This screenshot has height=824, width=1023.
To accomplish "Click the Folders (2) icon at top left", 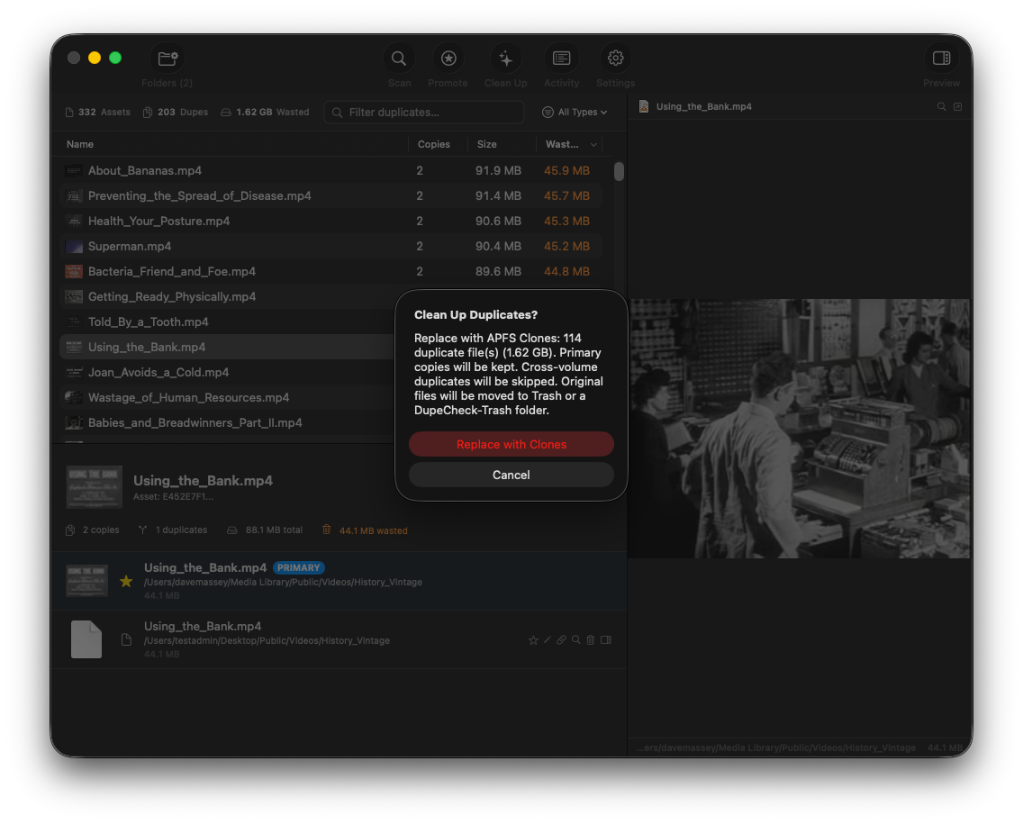I will pos(167,57).
